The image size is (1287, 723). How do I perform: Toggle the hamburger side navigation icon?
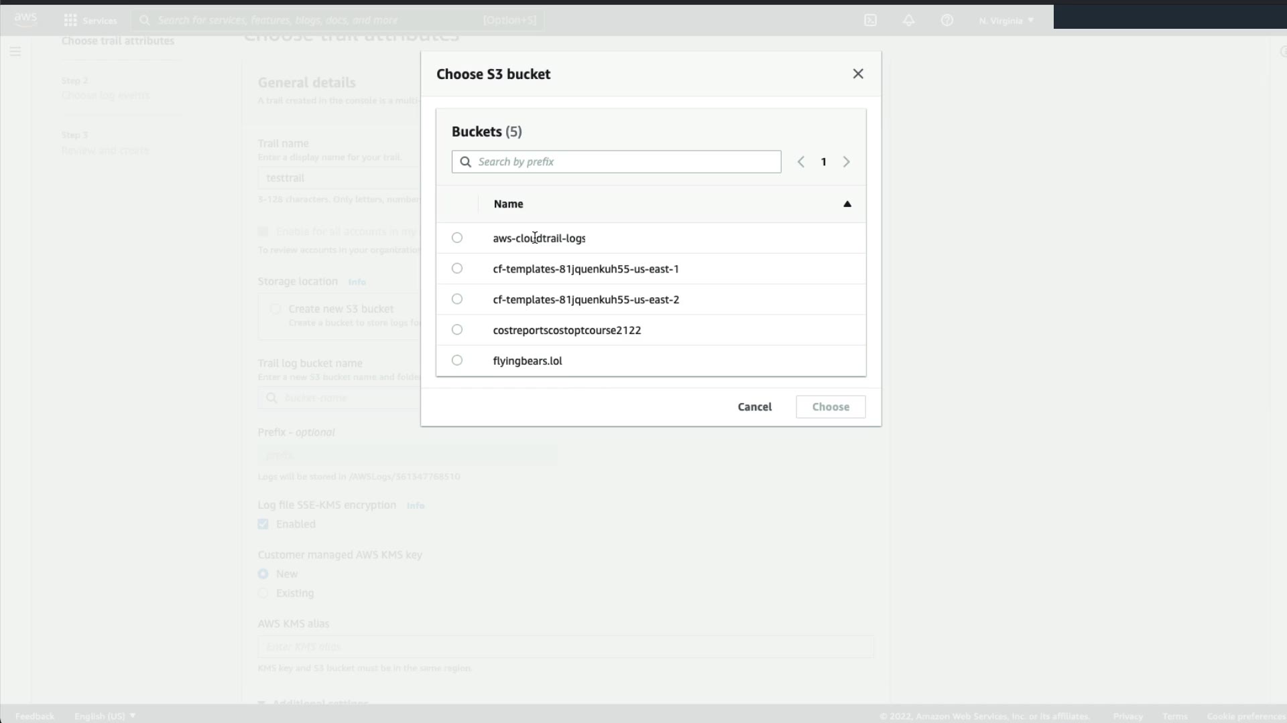click(15, 52)
